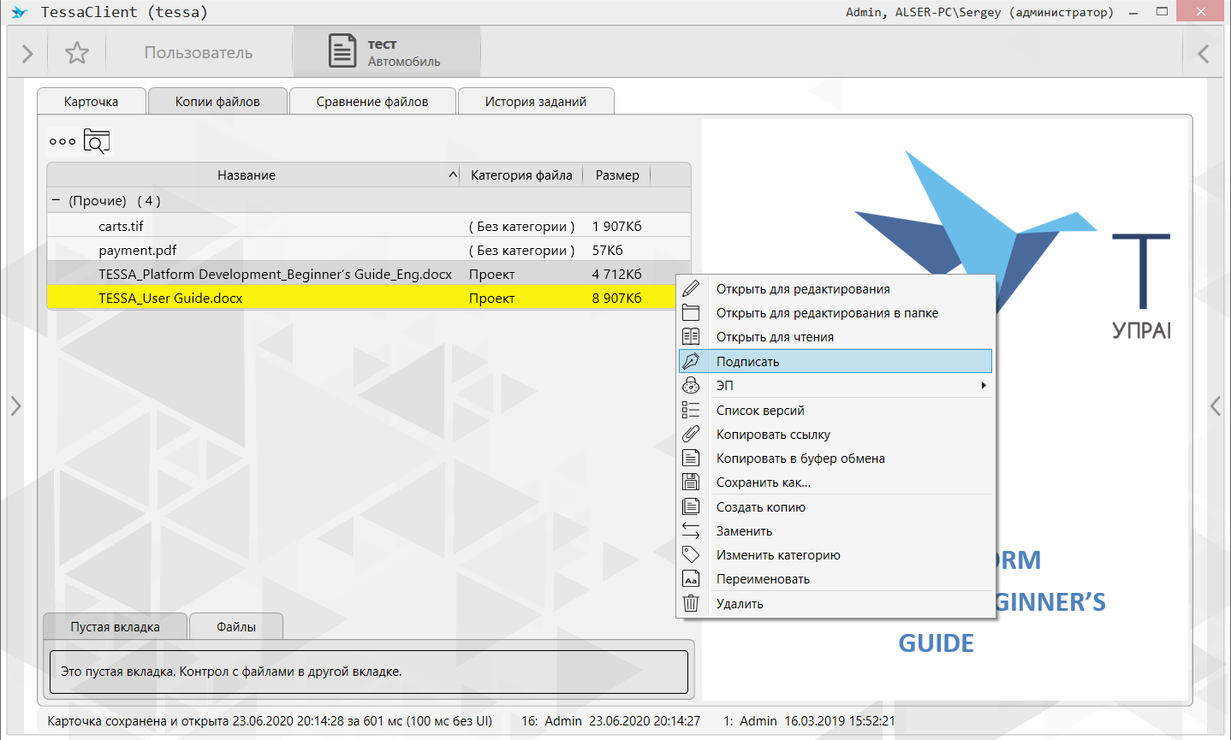1231x740 pixels.
Task: Expand the left sidebar with top chevron
Action: (27, 54)
